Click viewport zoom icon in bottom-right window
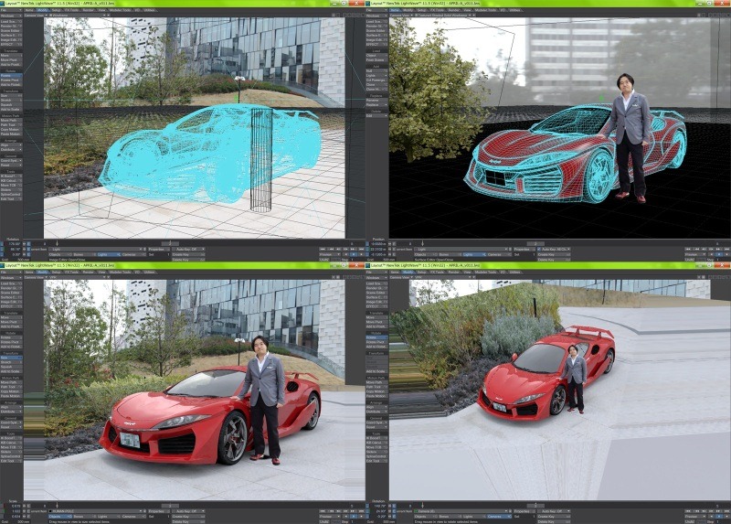 click(720, 279)
